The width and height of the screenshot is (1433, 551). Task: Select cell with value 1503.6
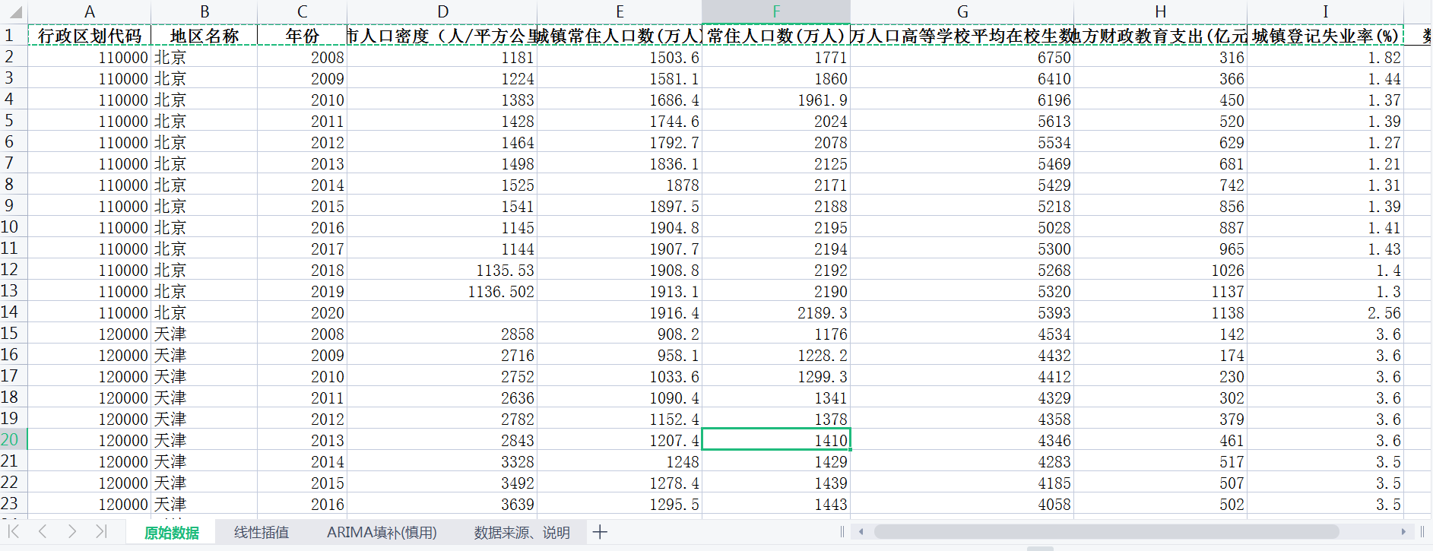point(620,57)
